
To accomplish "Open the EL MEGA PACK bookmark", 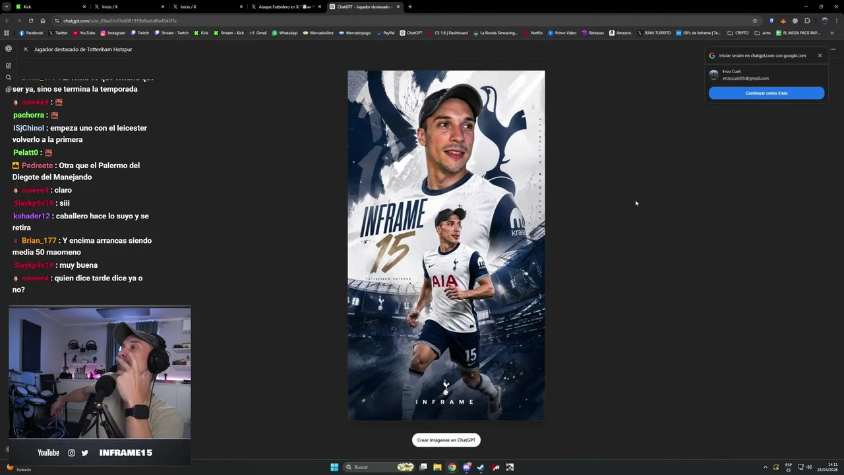I will coord(798,33).
